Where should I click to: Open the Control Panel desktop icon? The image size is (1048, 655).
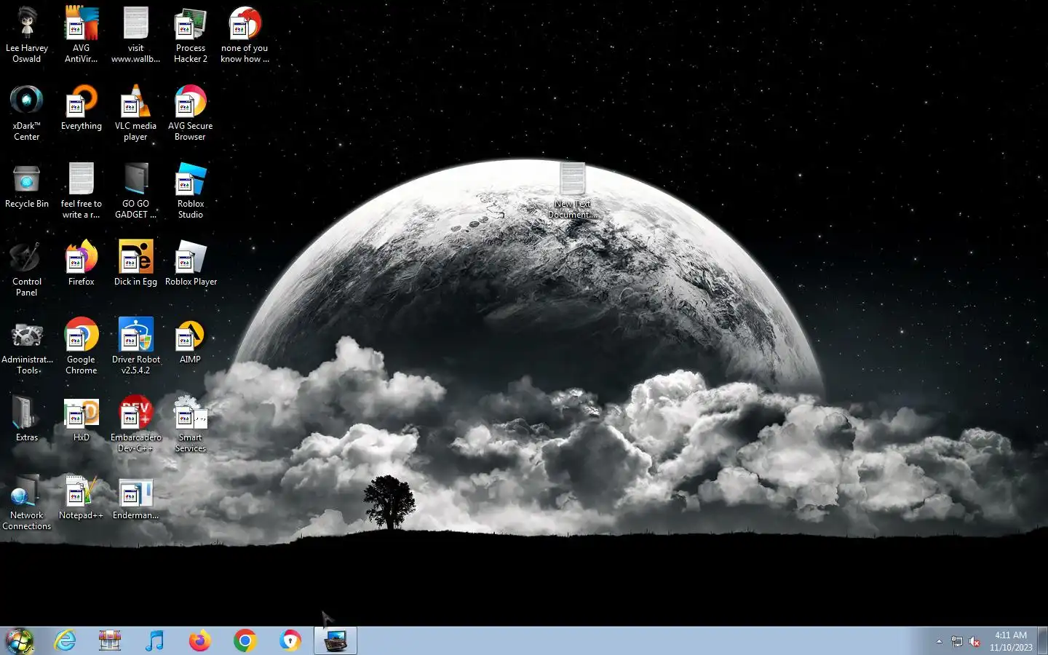pyautogui.click(x=27, y=268)
